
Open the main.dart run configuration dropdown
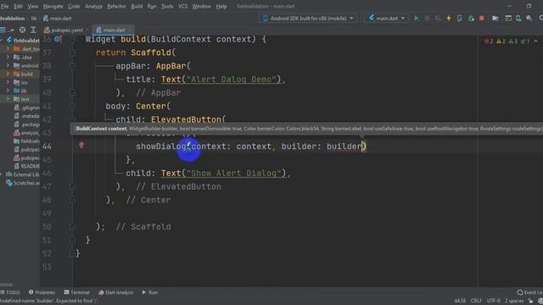coord(387,19)
